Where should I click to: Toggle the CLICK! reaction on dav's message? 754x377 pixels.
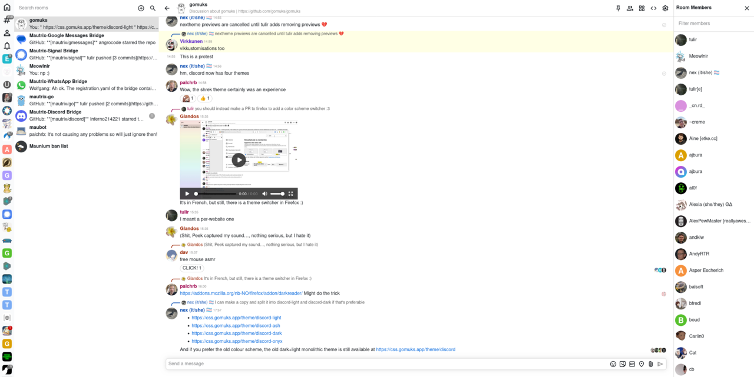(x=192, y=268)
